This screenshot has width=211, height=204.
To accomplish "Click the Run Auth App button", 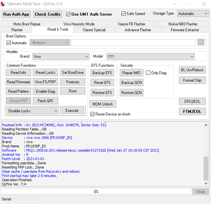I will point(16,14).
